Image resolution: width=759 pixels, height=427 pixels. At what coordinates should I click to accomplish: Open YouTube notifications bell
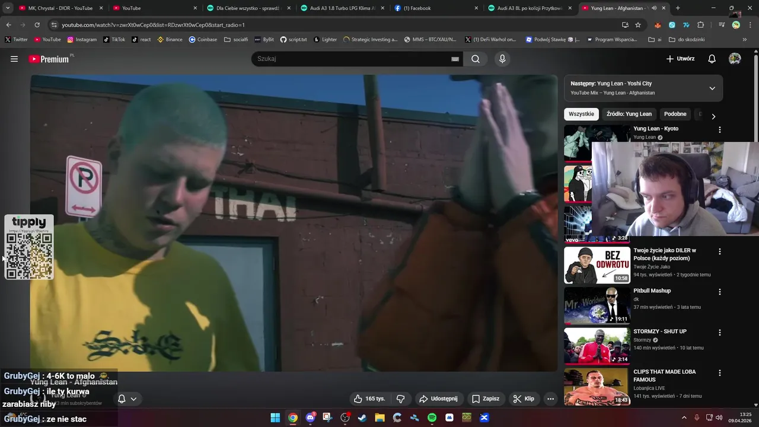(712, 59)
